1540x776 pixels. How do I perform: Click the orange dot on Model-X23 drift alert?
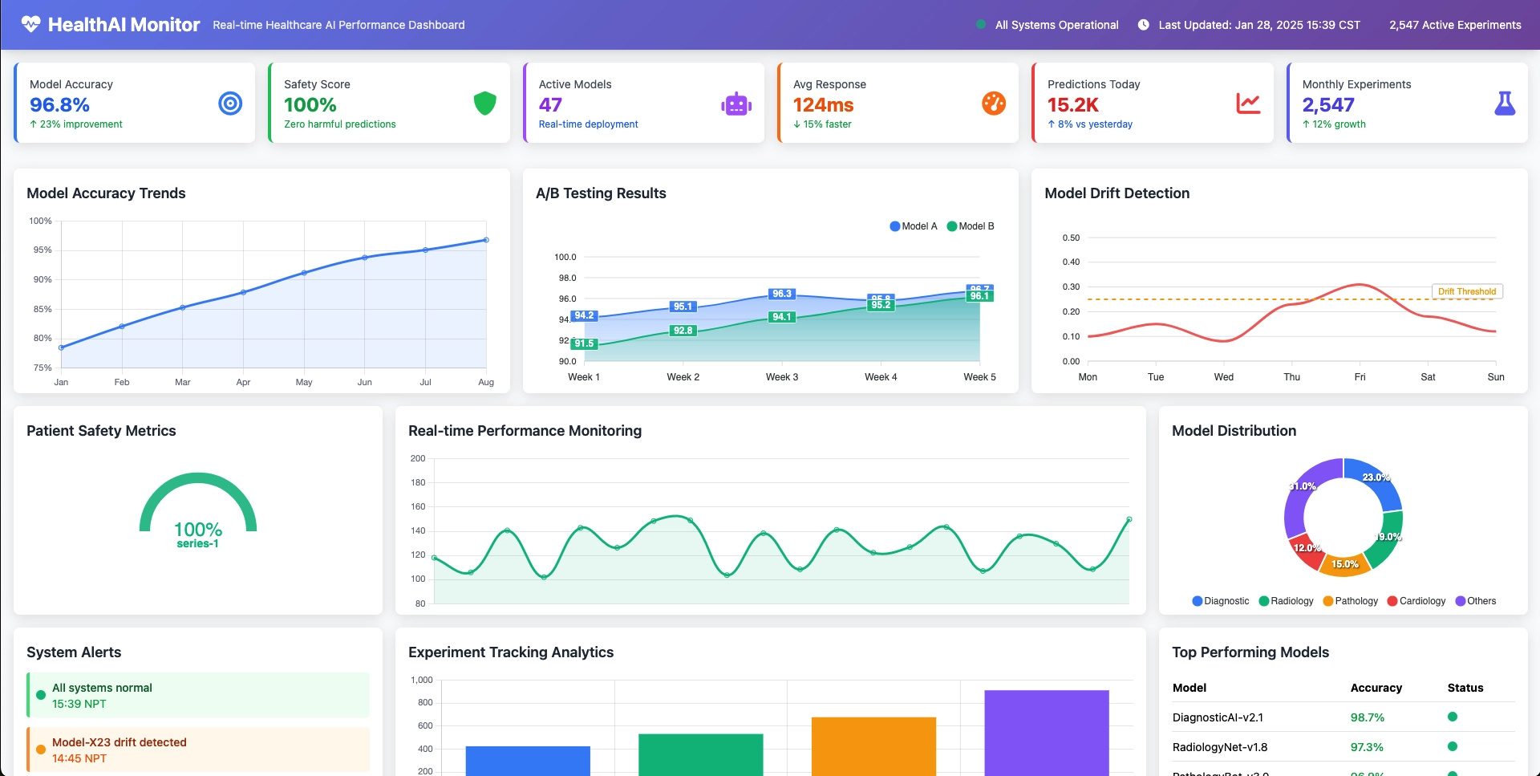tap(41, 750)
